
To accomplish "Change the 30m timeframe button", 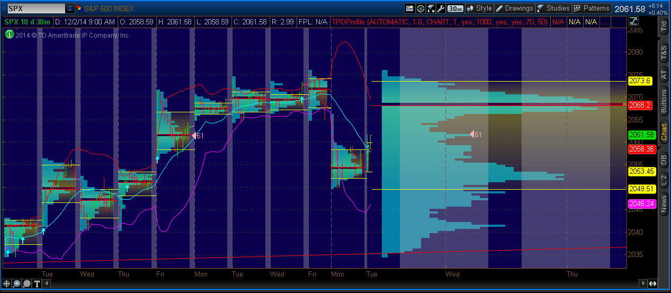I will (455, 8).
